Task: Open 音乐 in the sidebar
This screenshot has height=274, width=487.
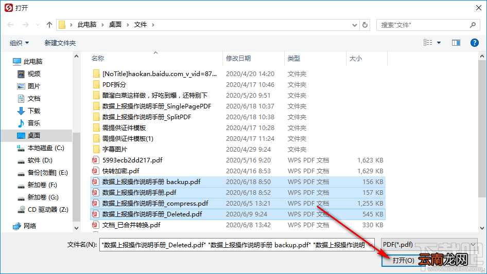Action: coord(29,123)
